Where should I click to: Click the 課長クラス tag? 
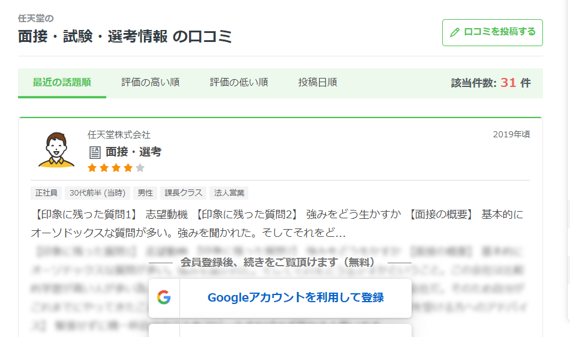183,193
